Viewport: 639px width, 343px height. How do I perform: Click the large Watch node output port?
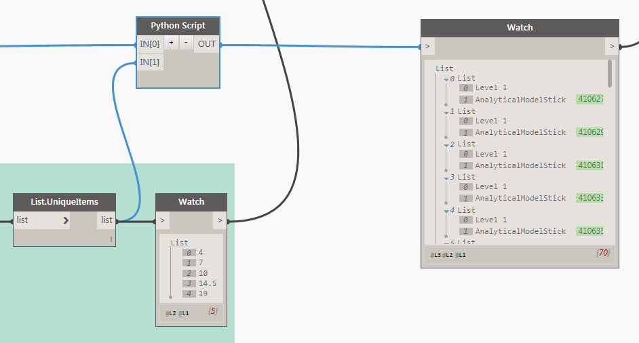612,47
